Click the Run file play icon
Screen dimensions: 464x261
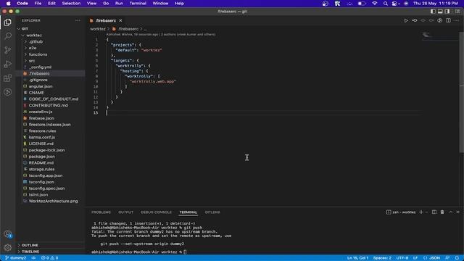tap(406, 20)
